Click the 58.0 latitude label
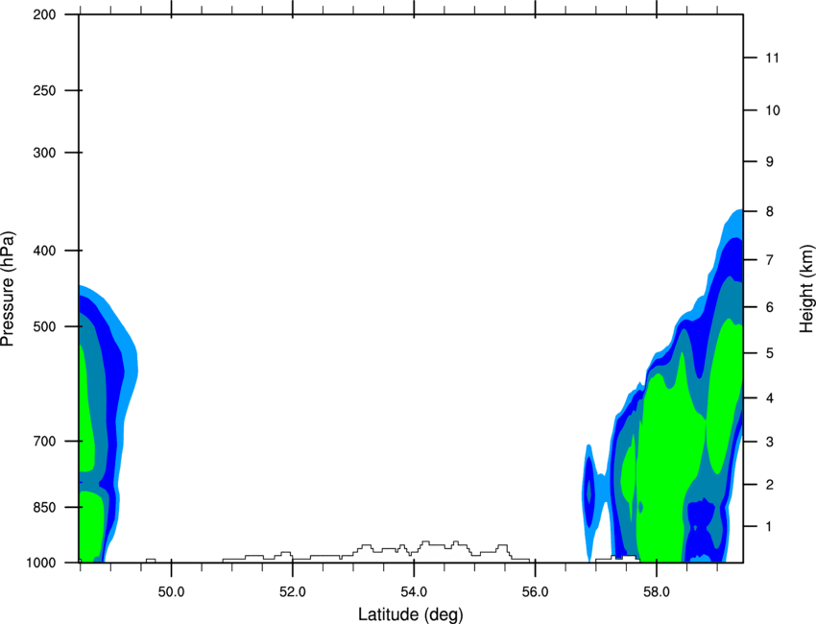816x624 pixels. (x=657, y=592)
